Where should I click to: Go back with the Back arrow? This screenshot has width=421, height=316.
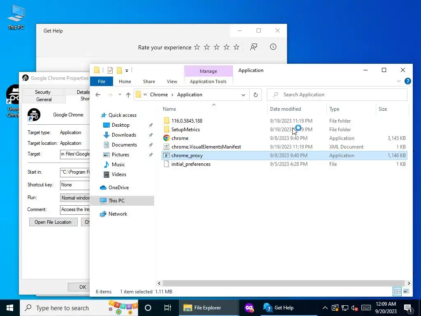(x=98, y=95)
